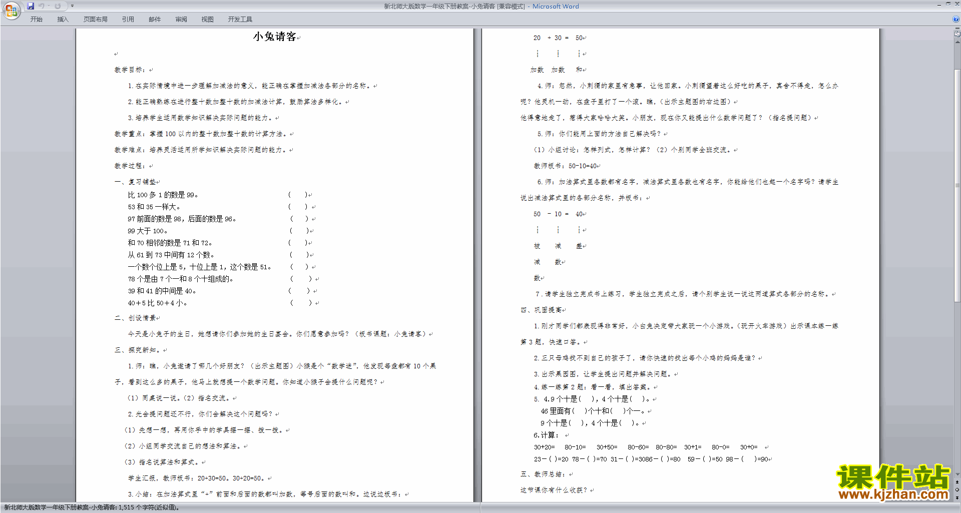The height and width of the screenshot is (513, 961).
Task: Open the Select Browse Object button
Action: (x=957, y=490)
